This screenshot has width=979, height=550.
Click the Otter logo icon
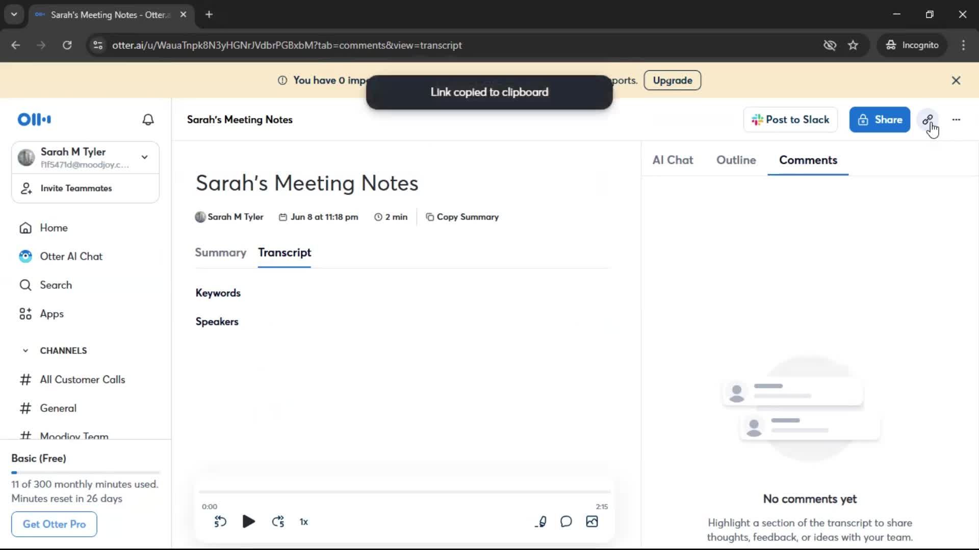[x=34, y=120]
